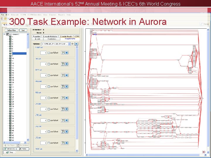Click the Copy button
This screenshot has width=211, height=158.
[x=10, y=152]
